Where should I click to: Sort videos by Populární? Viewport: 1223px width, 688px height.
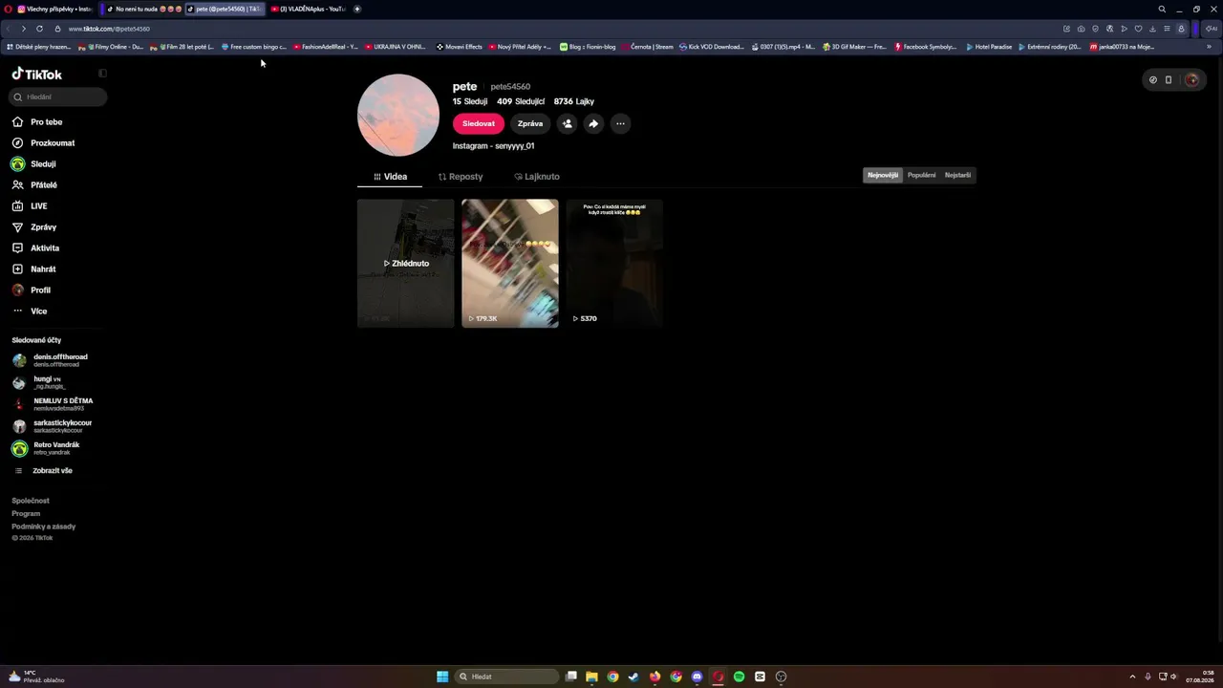(921, 175)
